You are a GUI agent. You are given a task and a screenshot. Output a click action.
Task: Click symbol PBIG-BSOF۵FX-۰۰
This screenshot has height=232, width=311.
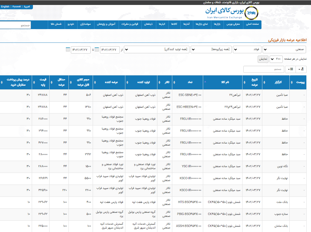[189, 214]
